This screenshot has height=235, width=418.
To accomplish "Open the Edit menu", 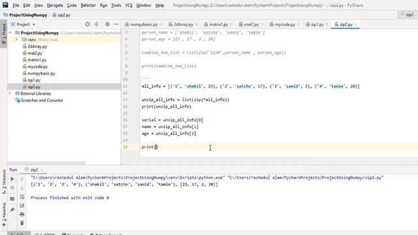I will (27, 5).
